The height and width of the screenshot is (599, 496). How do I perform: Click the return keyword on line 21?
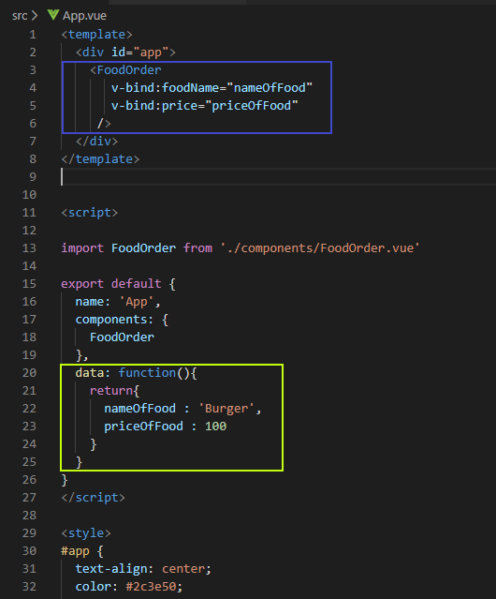[111, 390]
